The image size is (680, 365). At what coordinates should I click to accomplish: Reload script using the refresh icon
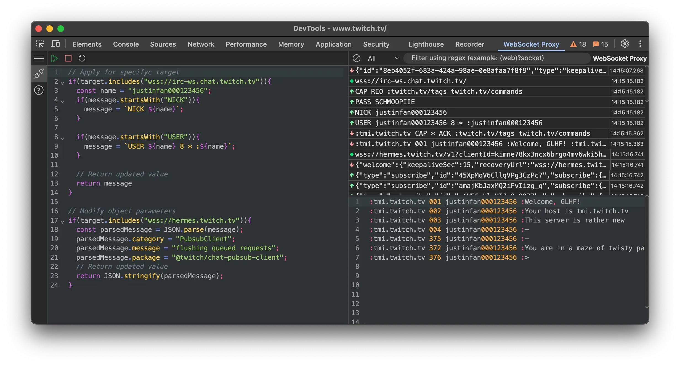click(x=82, y=58)
